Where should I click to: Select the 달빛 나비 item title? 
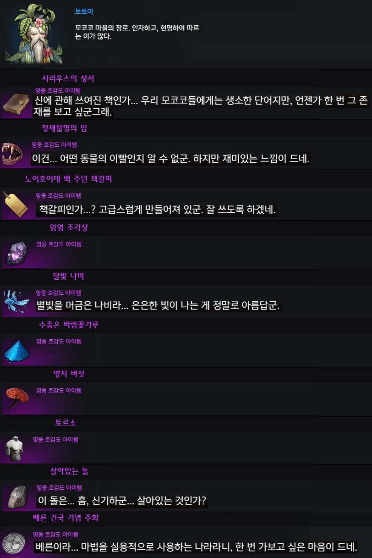pyautogui.click(x=68, y=276)
